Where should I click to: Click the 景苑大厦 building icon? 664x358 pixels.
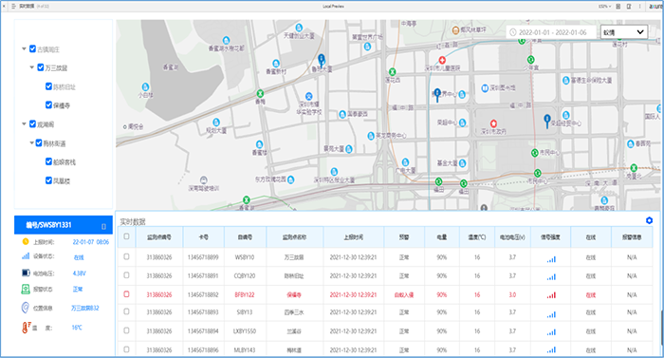point(349,149)
